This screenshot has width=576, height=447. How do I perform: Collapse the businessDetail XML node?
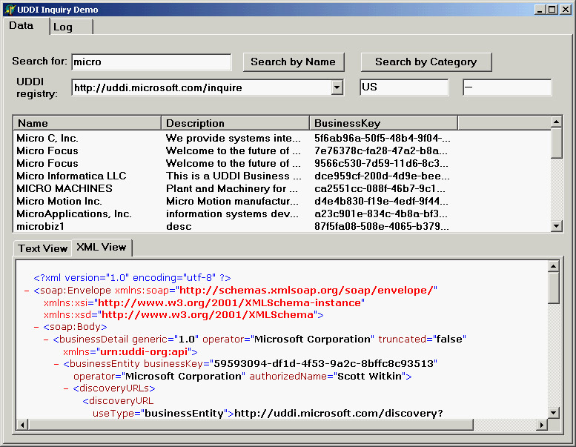47,340
